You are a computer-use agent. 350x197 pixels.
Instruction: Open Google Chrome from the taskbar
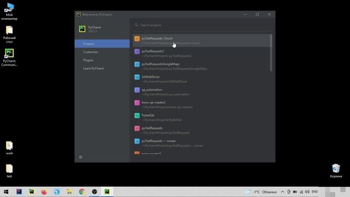point(81,192)
